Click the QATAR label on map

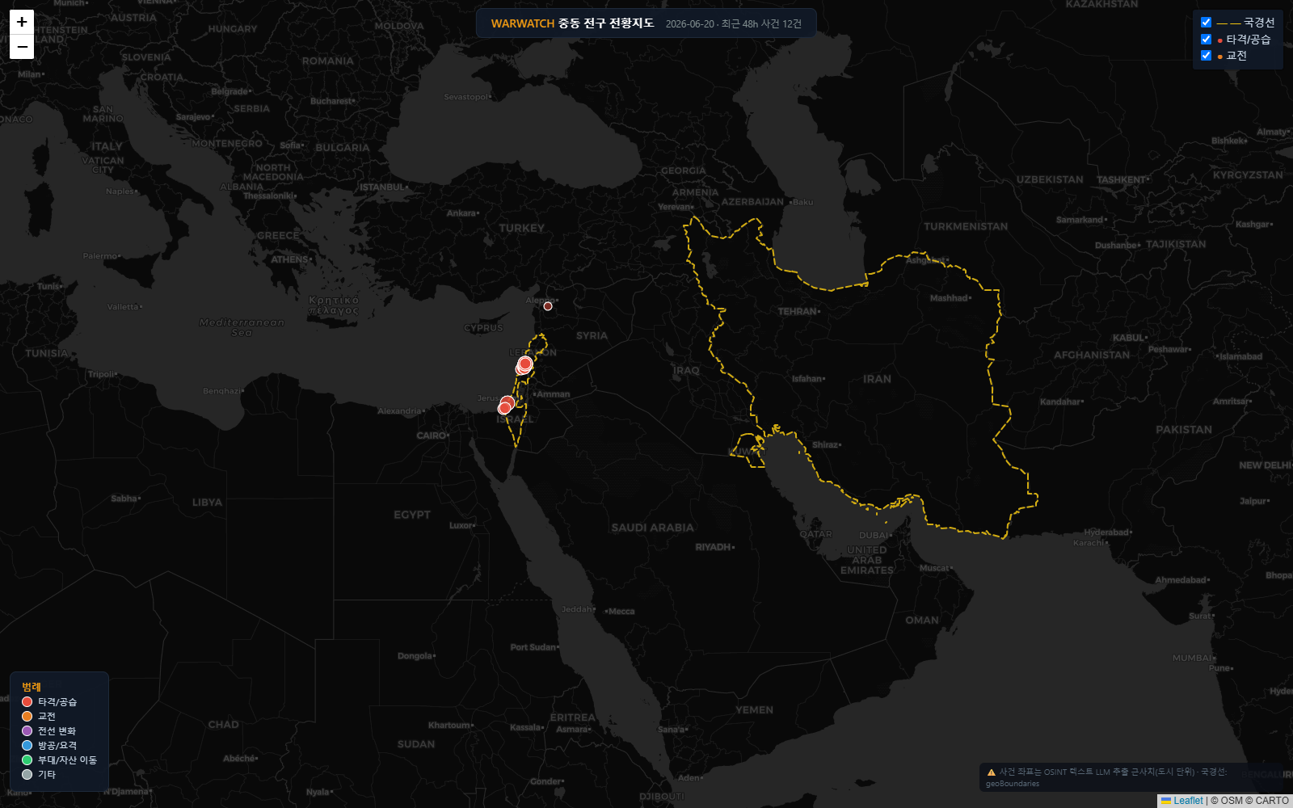[x=815, y=534]
